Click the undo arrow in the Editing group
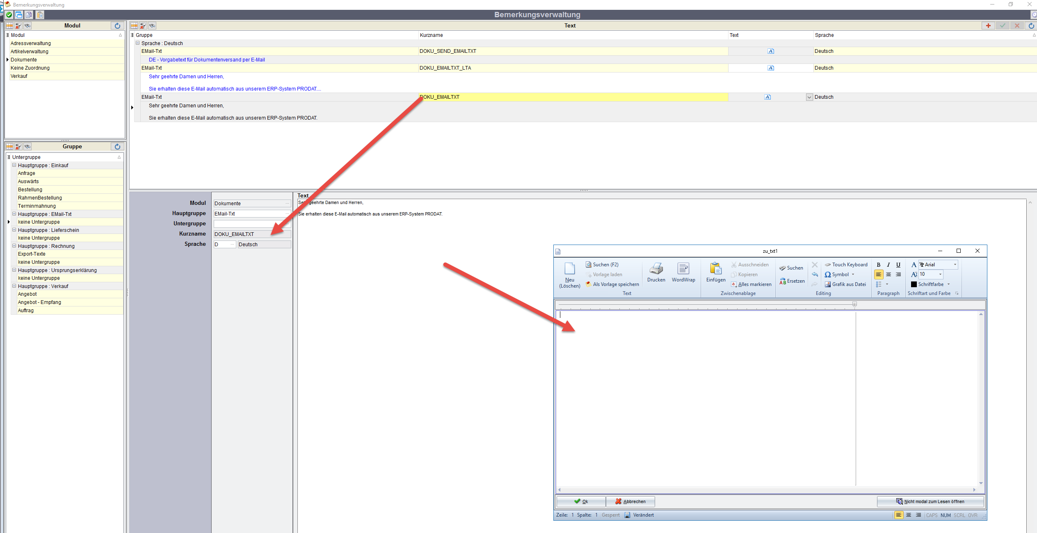 (815, 274)
